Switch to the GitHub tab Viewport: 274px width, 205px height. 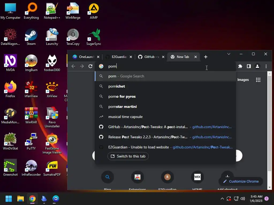point(151,57)
